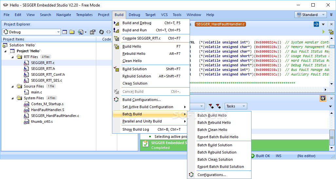This screenshot has width=336, height=179.
Task: Select Show Build Log entry
Action: (x=151, y=129)
